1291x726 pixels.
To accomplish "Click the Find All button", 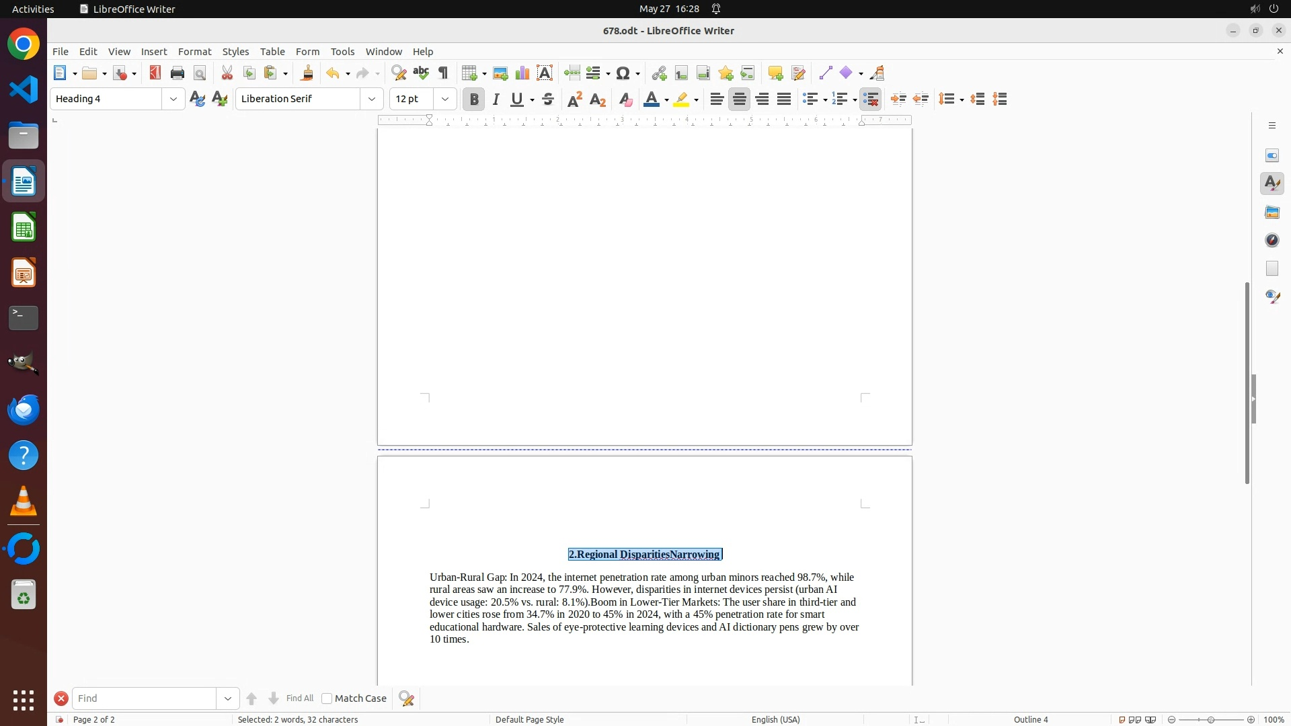I will point(299,698).
